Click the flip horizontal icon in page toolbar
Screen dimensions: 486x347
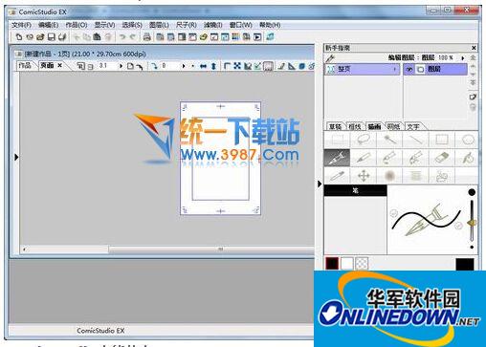203,66
